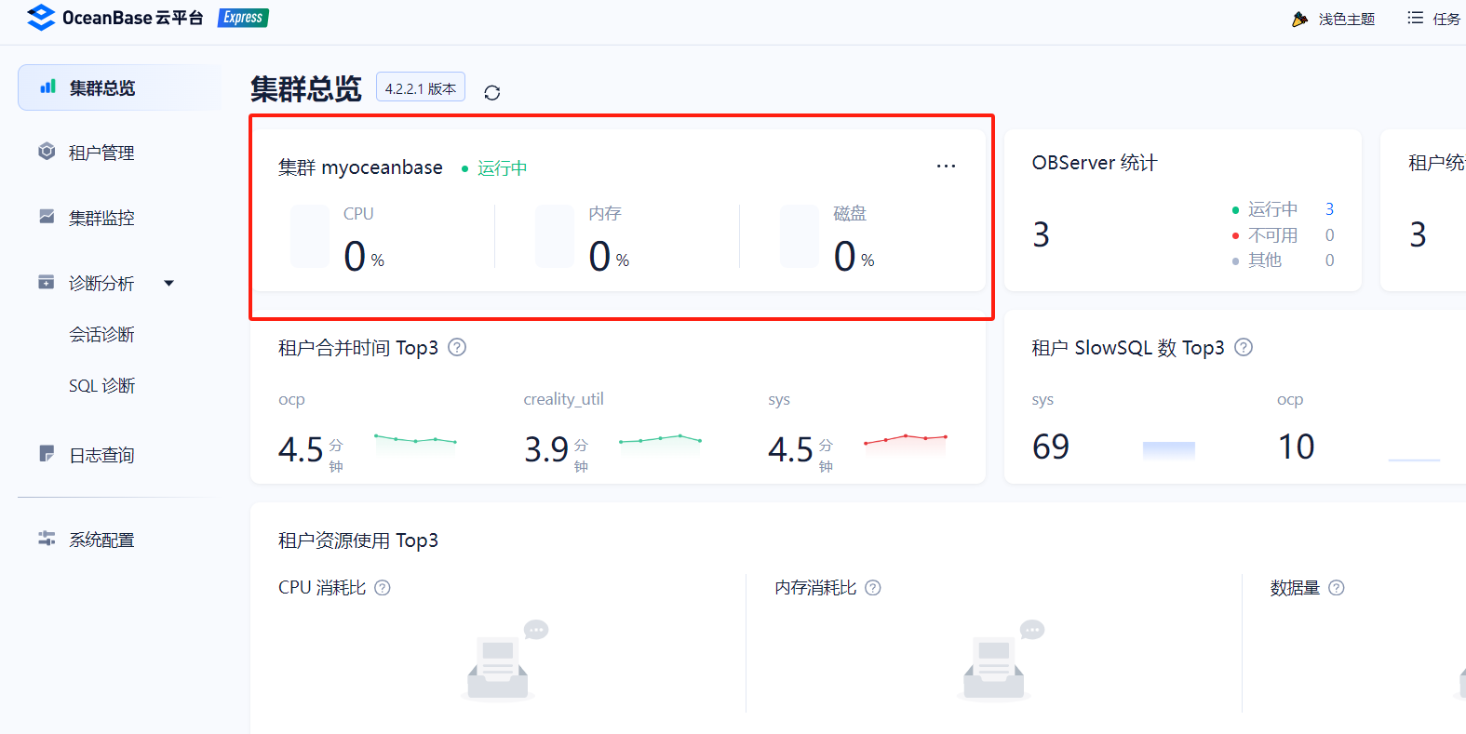The image size is (1466, 734).
Task: Click the 其他 count 0 link
Action: click(x=1329, y=260)
